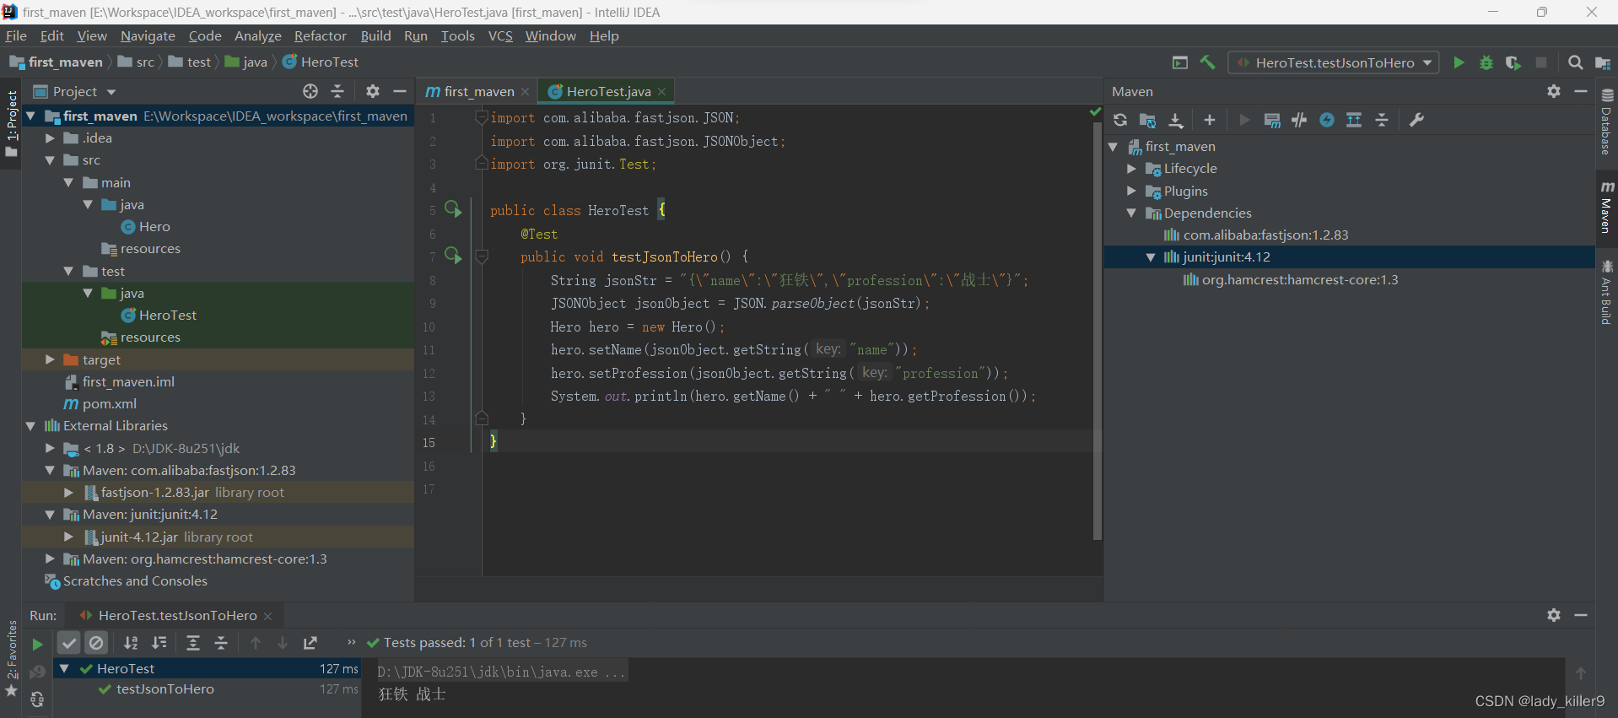Image resolution: width=1618 pixels, height=718 pixels.
Task: Show more Run toolbar actions chevron
Action: [x=351, y=642]
